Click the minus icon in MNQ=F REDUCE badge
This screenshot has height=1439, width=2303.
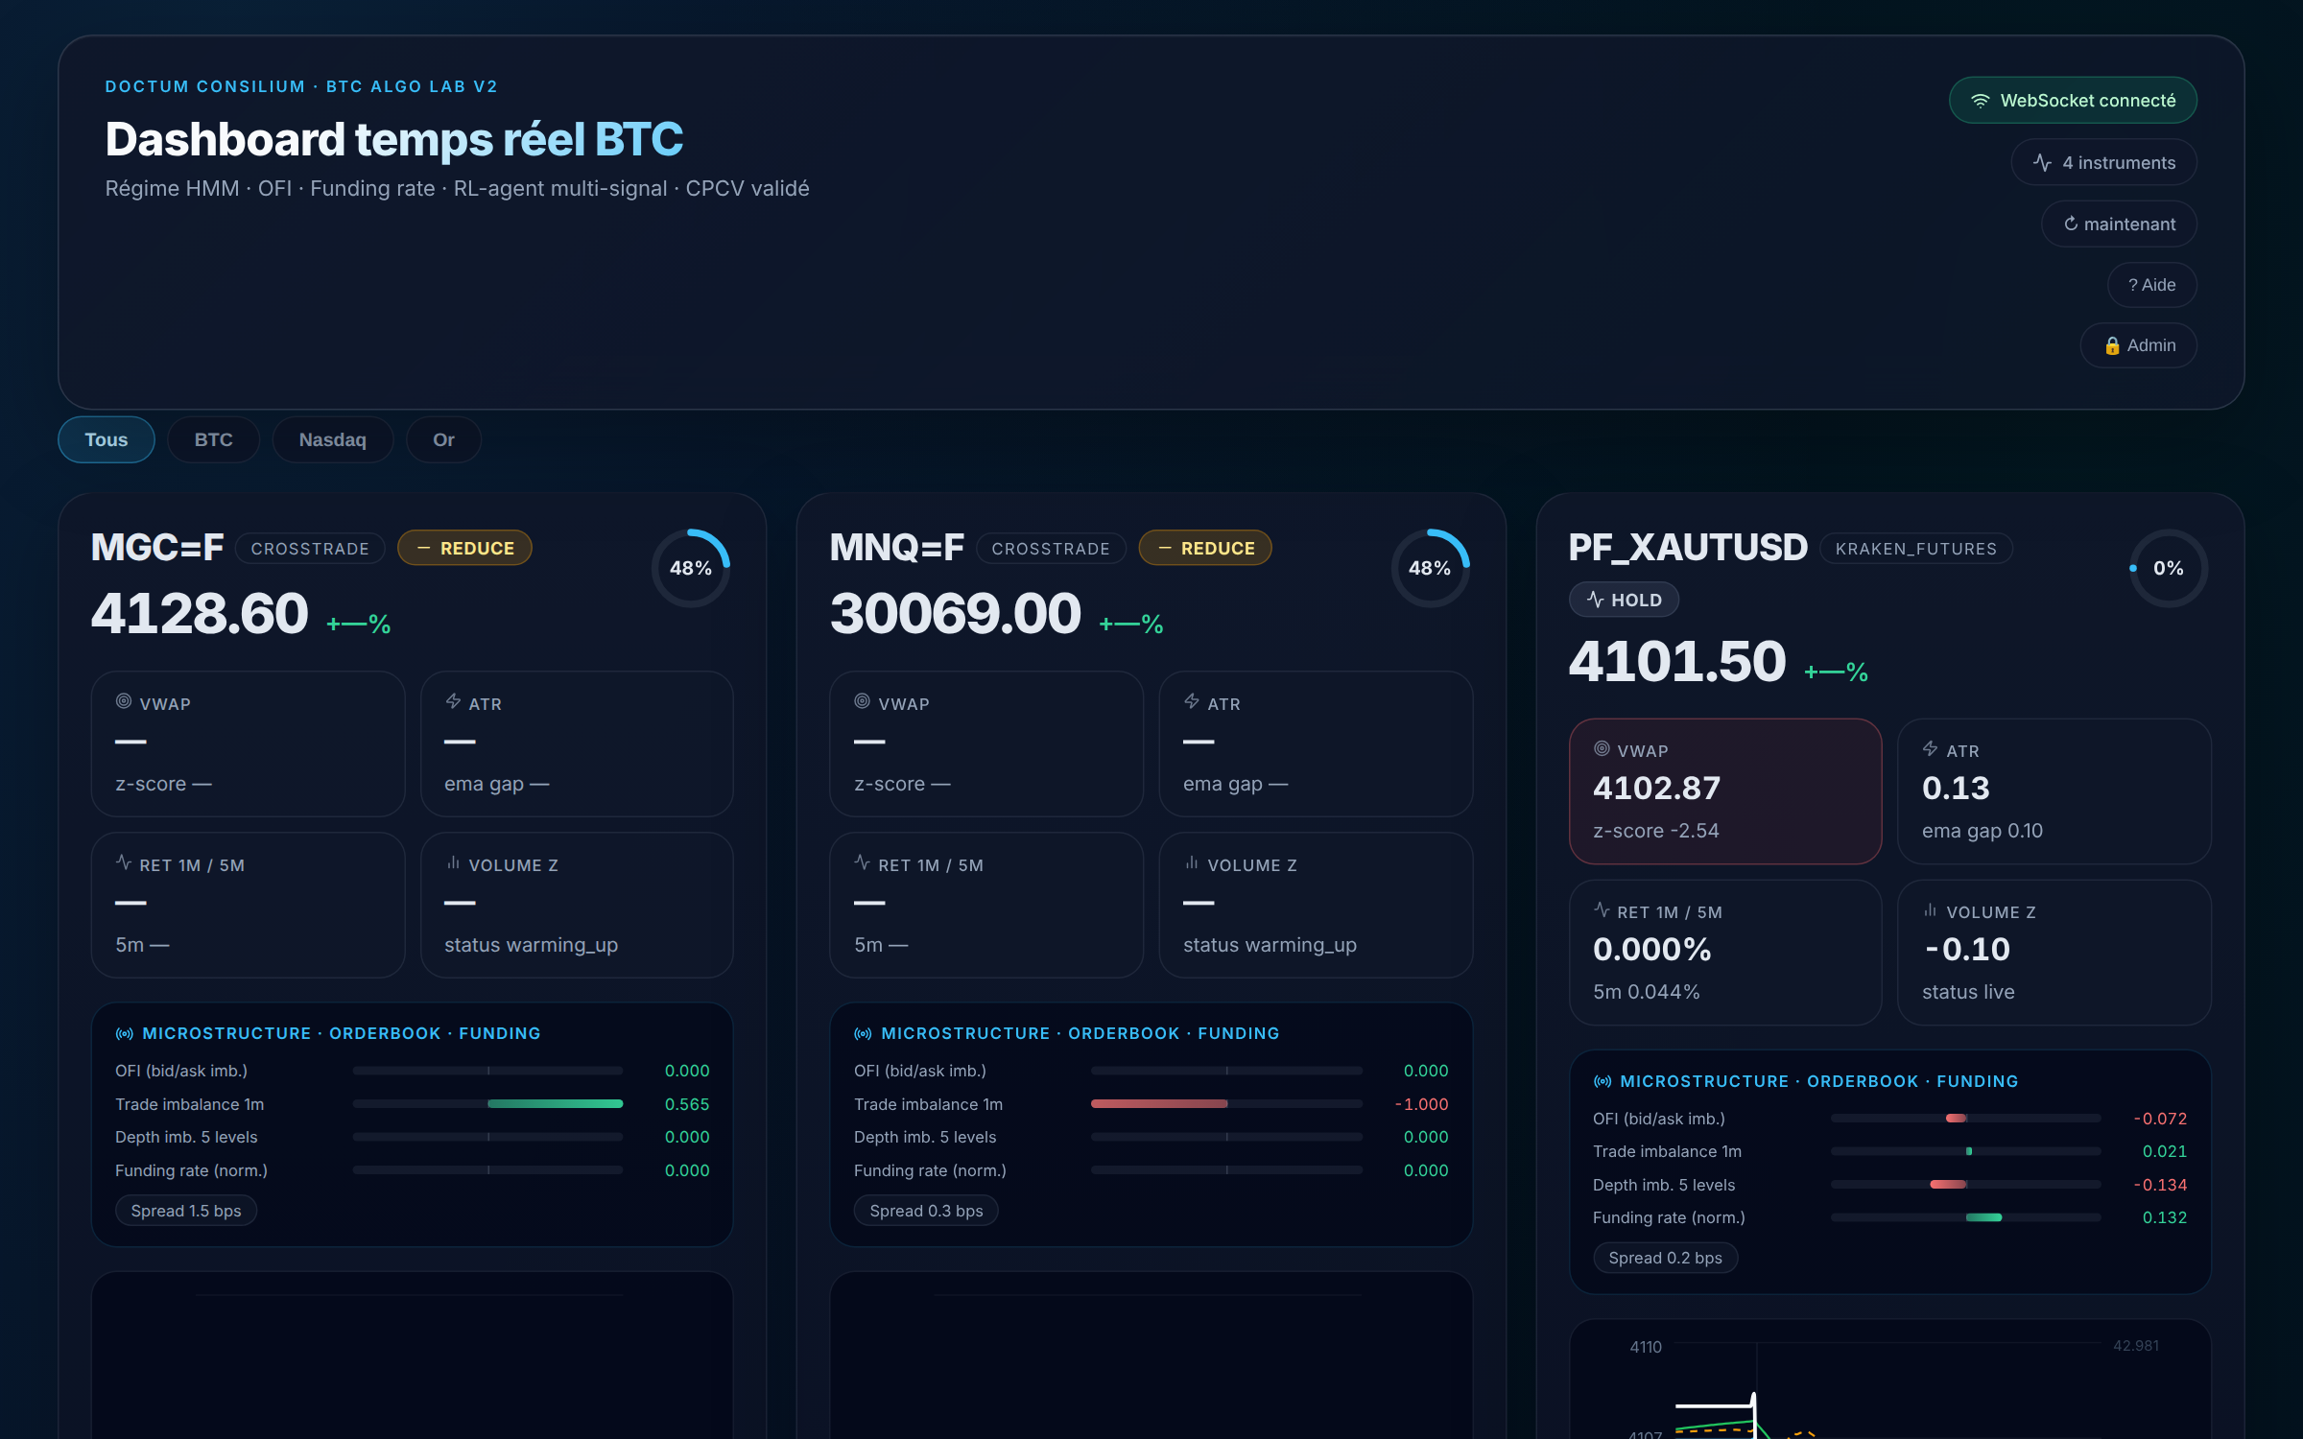click(x=1165, y=548)
